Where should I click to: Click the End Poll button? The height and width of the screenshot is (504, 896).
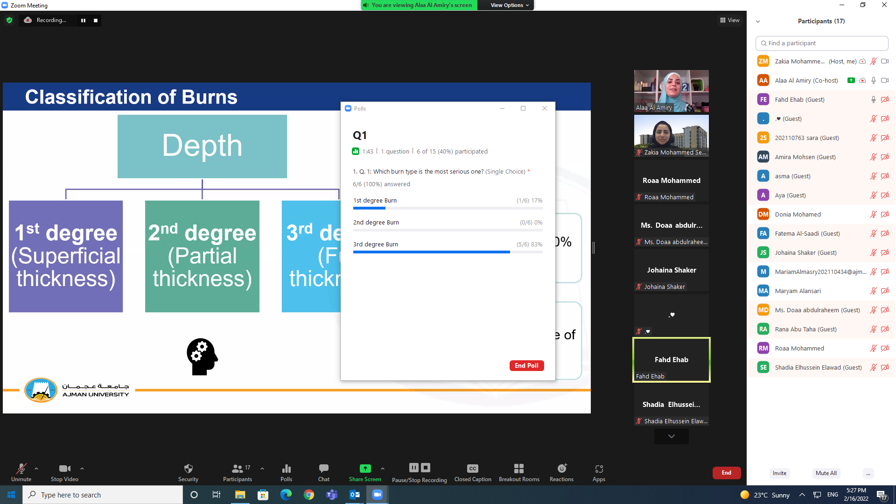tap(526, 365)
